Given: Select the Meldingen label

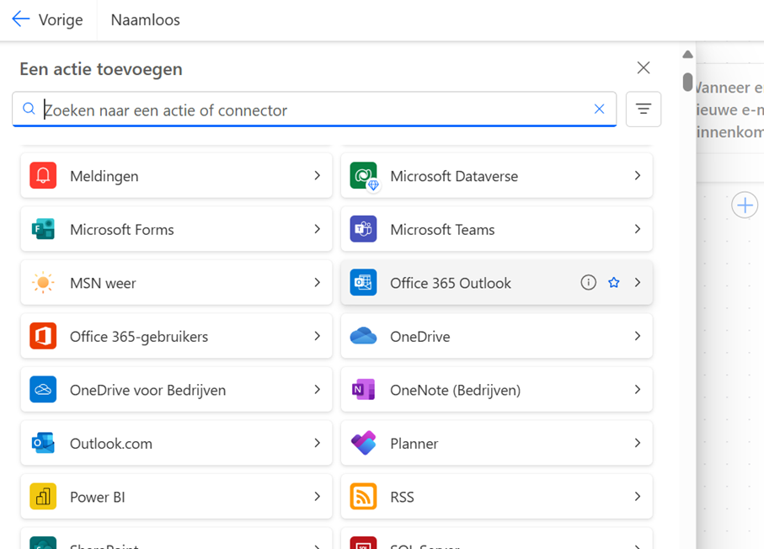Looking at the screenshot, I should 104,176.
